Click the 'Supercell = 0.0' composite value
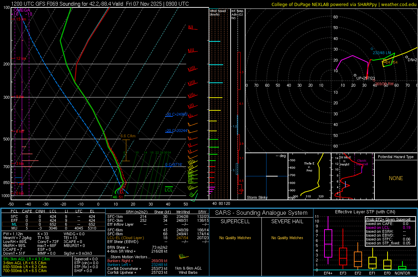The image size is (418, 277). [x=86, y=259]
